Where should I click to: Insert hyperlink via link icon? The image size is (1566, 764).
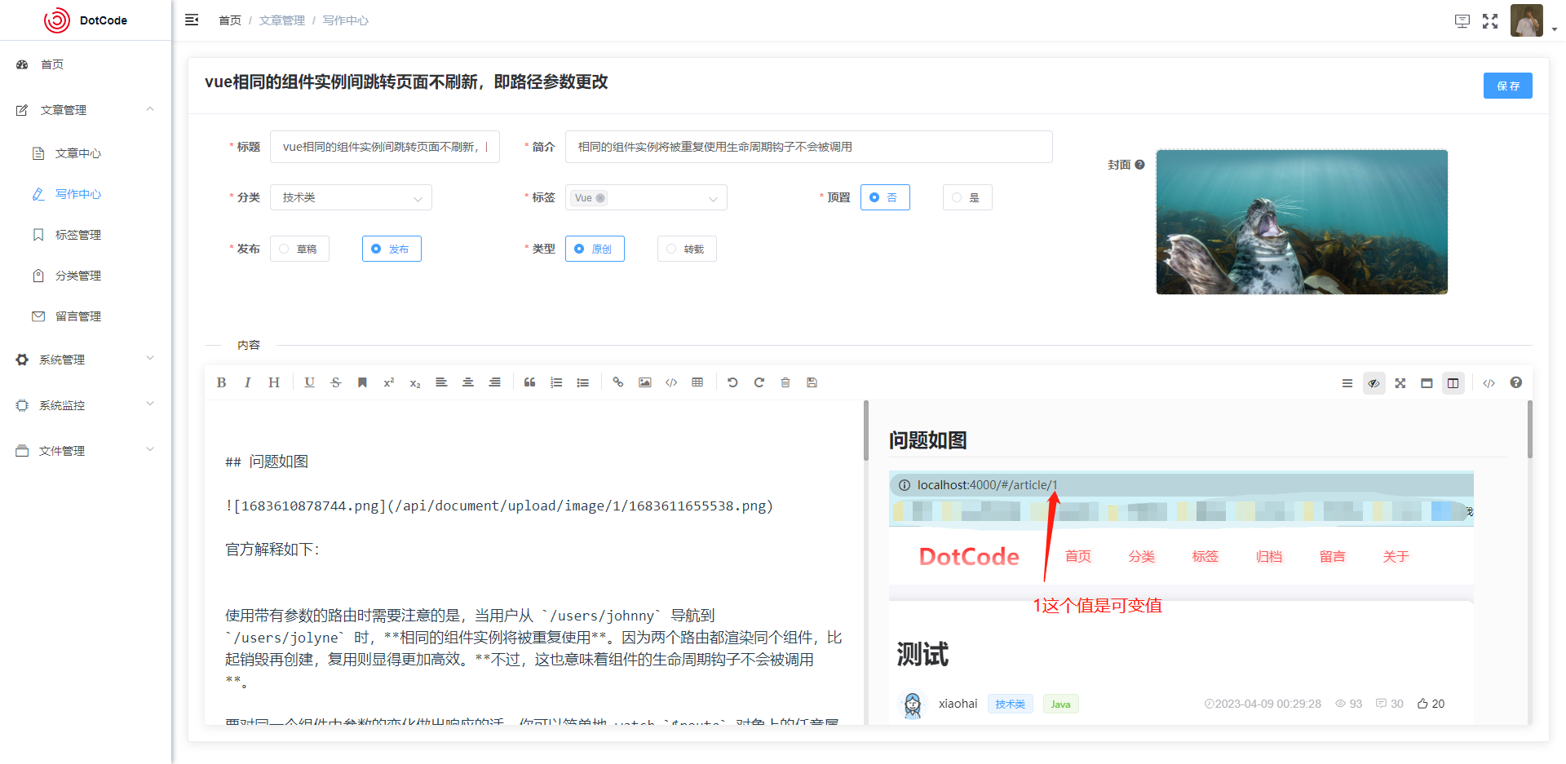(x=618, y=382)
